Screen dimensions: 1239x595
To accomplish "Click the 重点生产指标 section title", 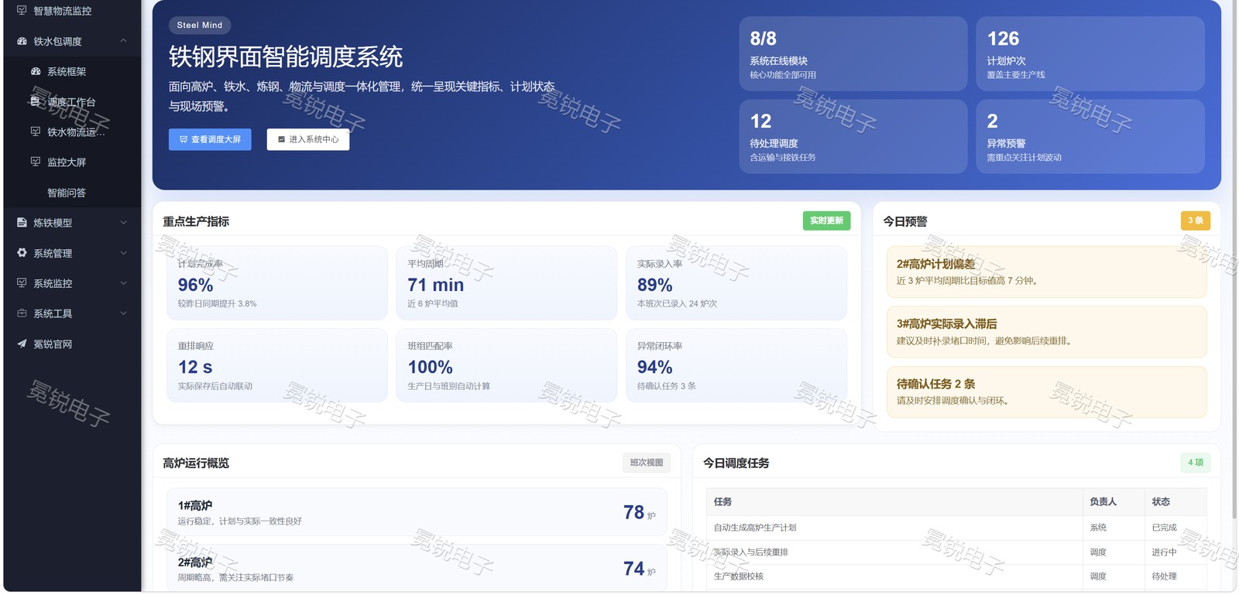I will pyautogui.click(x=196, y=221).
